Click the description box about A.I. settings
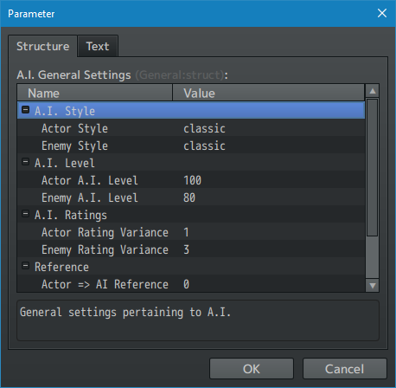The height and width of the screenshot is (388, 396). click(x=198, y=320)
